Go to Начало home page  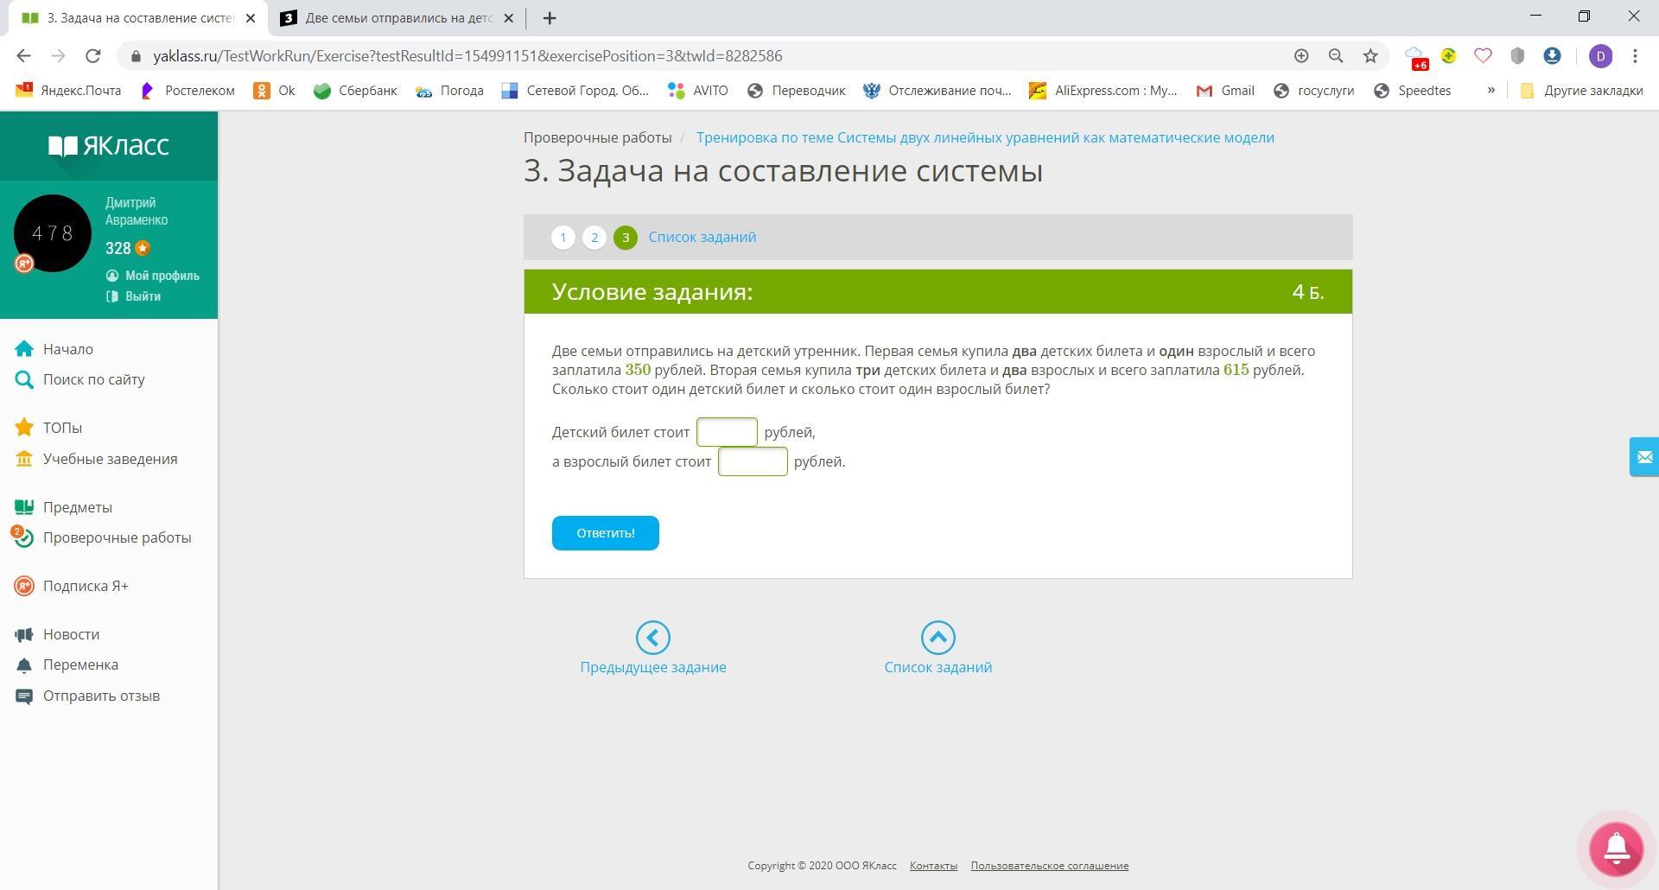click(54, 349)
